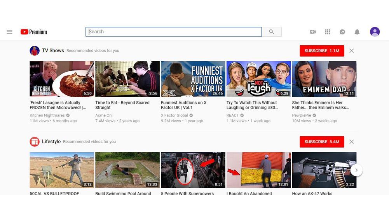This screenshot has height=218, width=389.
Task: Open the hamburger guide menu
Action: [x=9, y=32]
